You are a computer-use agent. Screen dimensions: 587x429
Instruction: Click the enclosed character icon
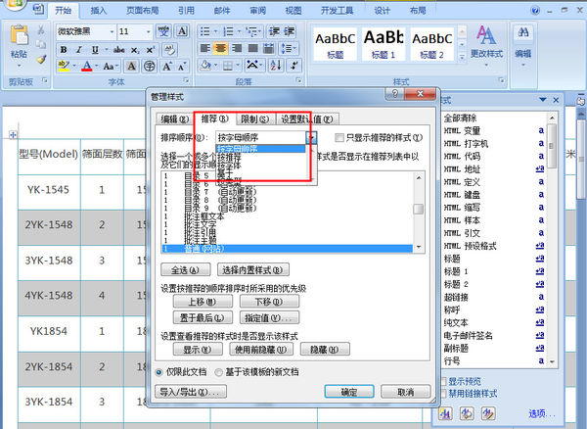tap(150, 67)
